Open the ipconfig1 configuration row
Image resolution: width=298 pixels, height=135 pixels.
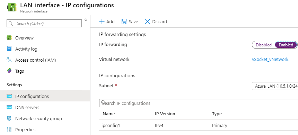click(199, 126)
